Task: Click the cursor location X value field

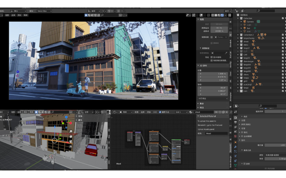Action: [213, 74]
